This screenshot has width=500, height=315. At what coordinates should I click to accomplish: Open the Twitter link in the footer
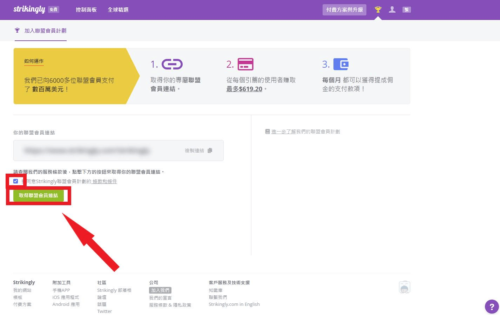(x=104, y=311)
